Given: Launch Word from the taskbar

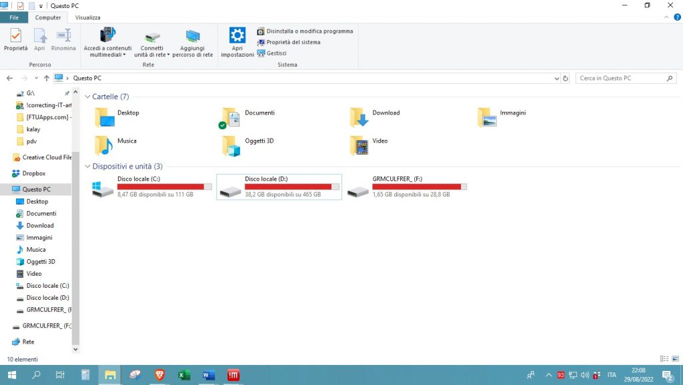Looking at the screenshot, I should coord(208,375).
